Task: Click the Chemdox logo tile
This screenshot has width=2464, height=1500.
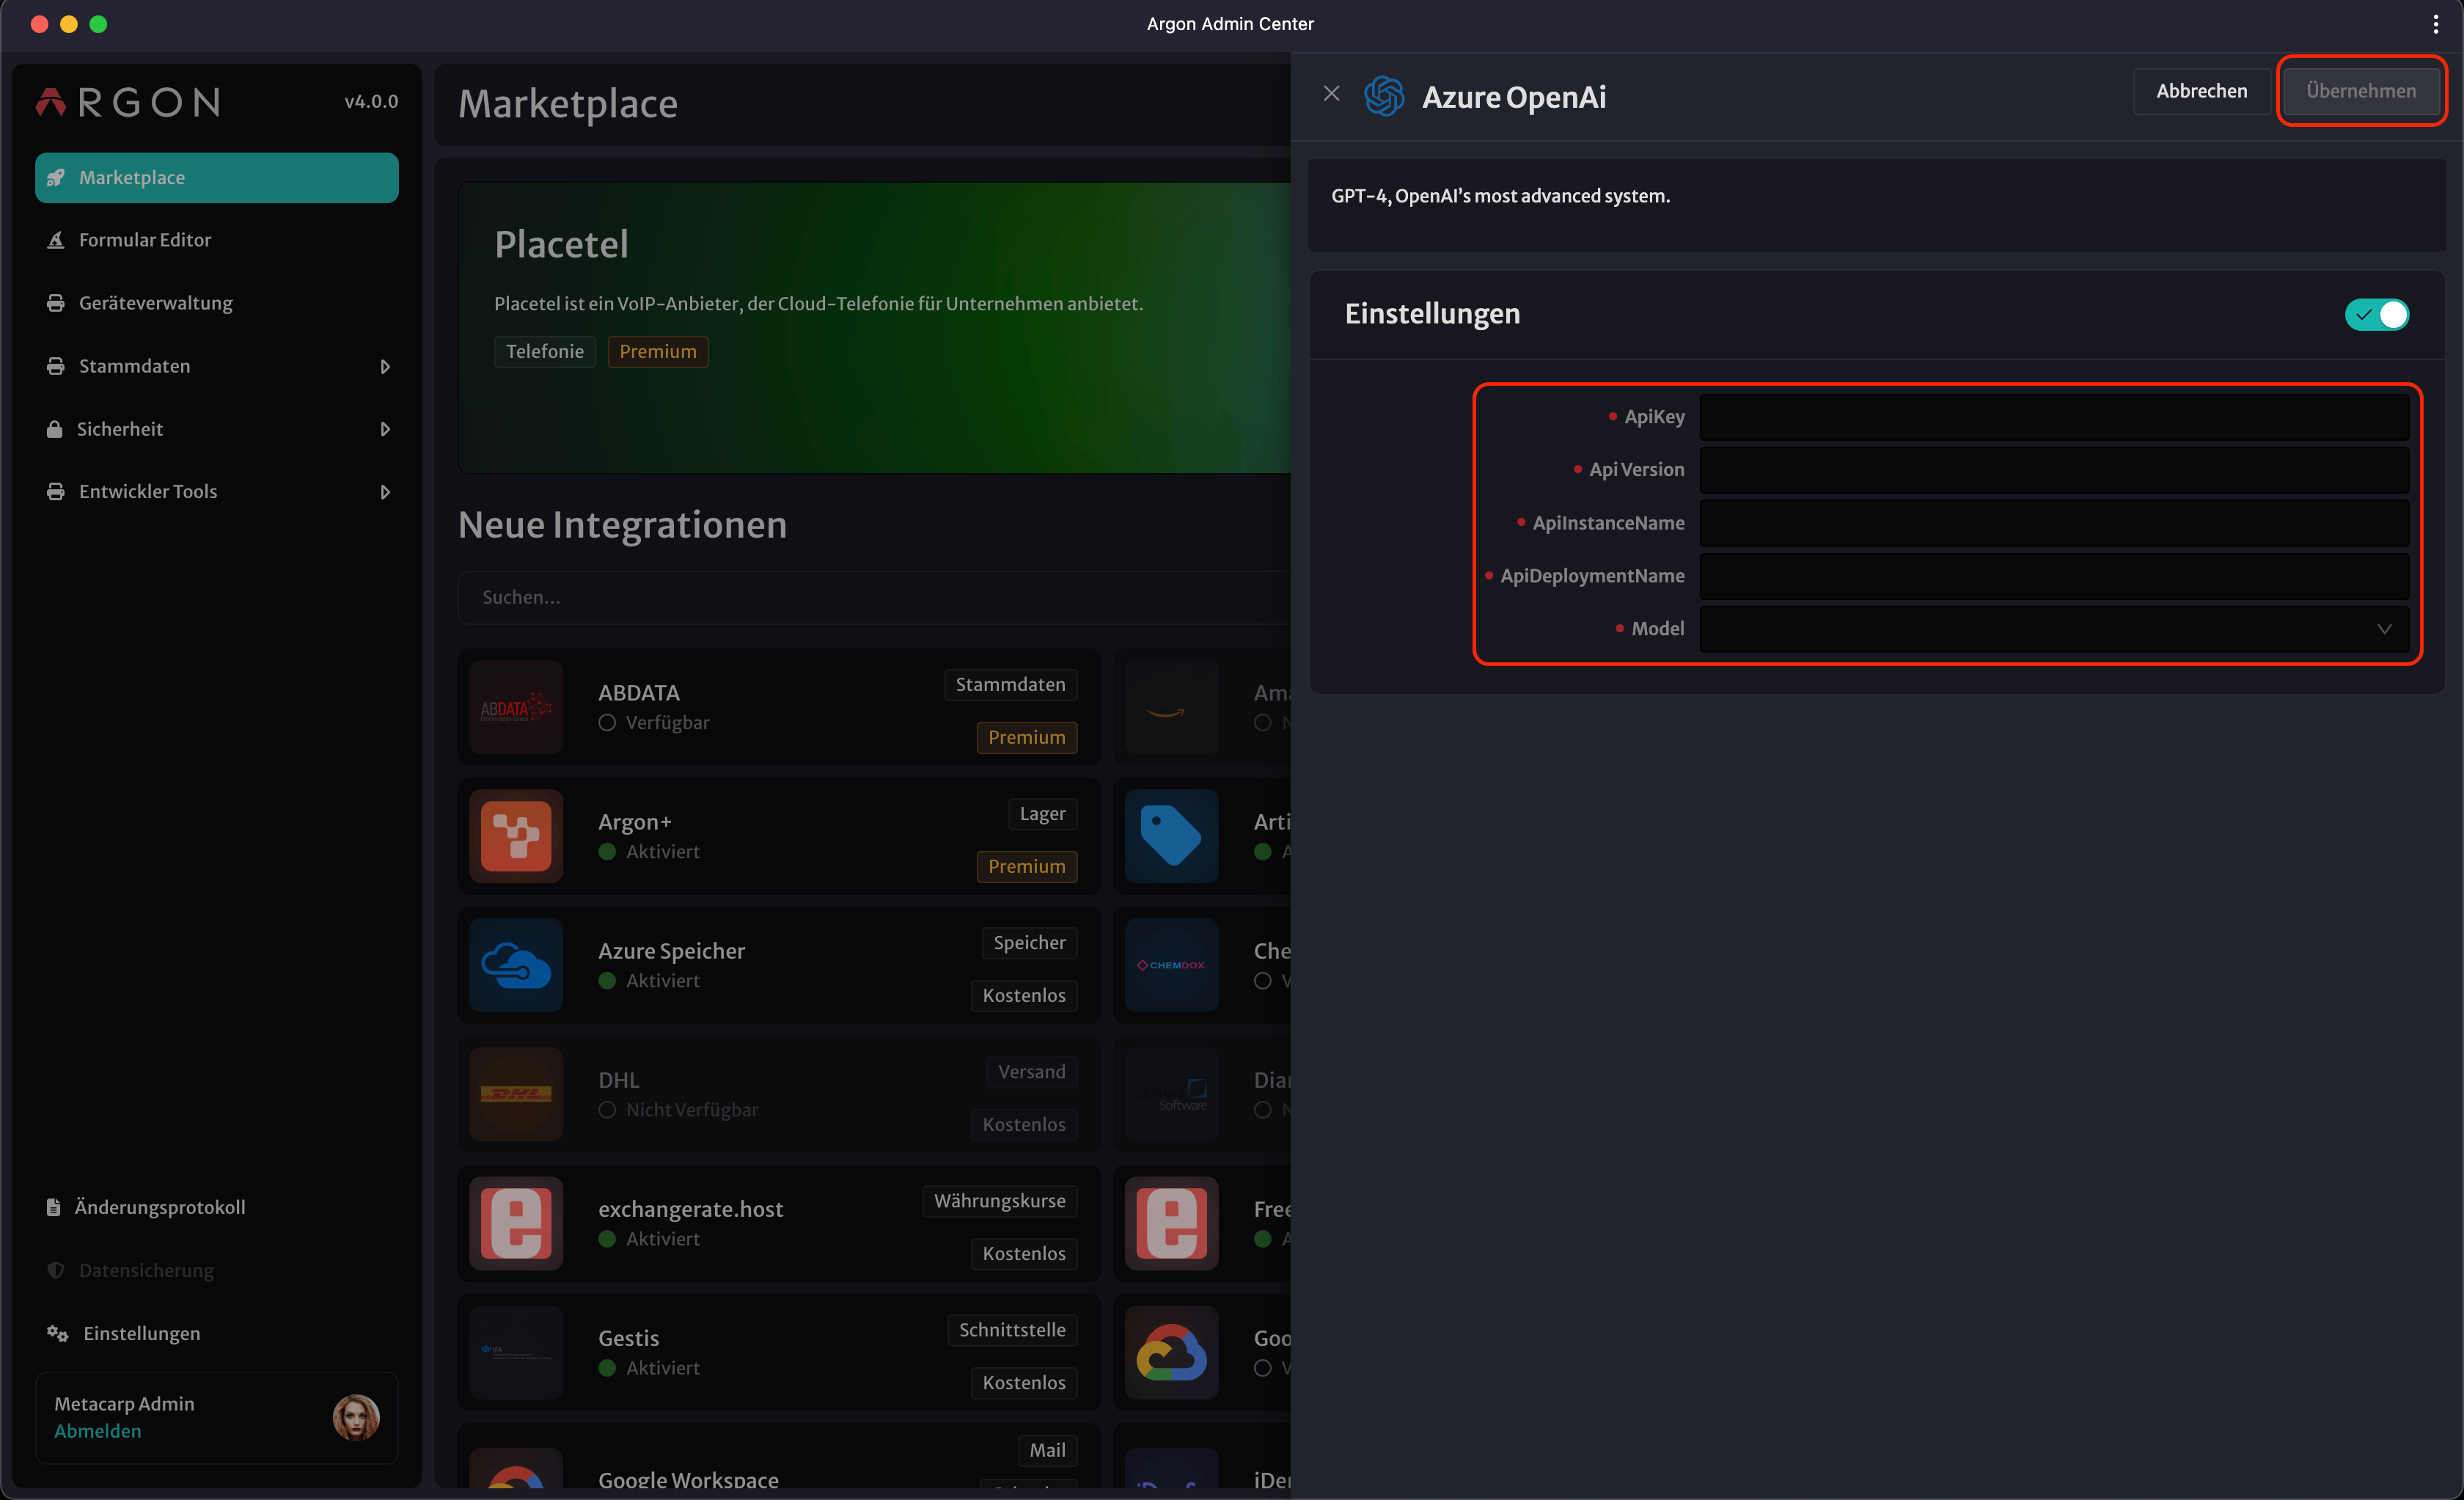Action: (x=1171, y=965)
